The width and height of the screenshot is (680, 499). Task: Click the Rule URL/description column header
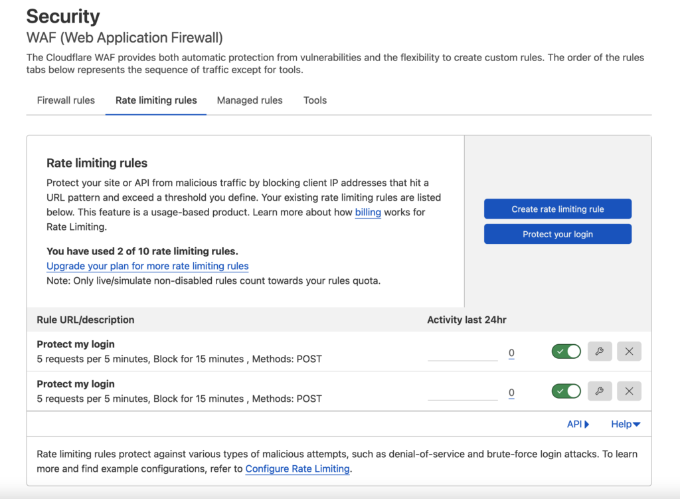point(86,320)
